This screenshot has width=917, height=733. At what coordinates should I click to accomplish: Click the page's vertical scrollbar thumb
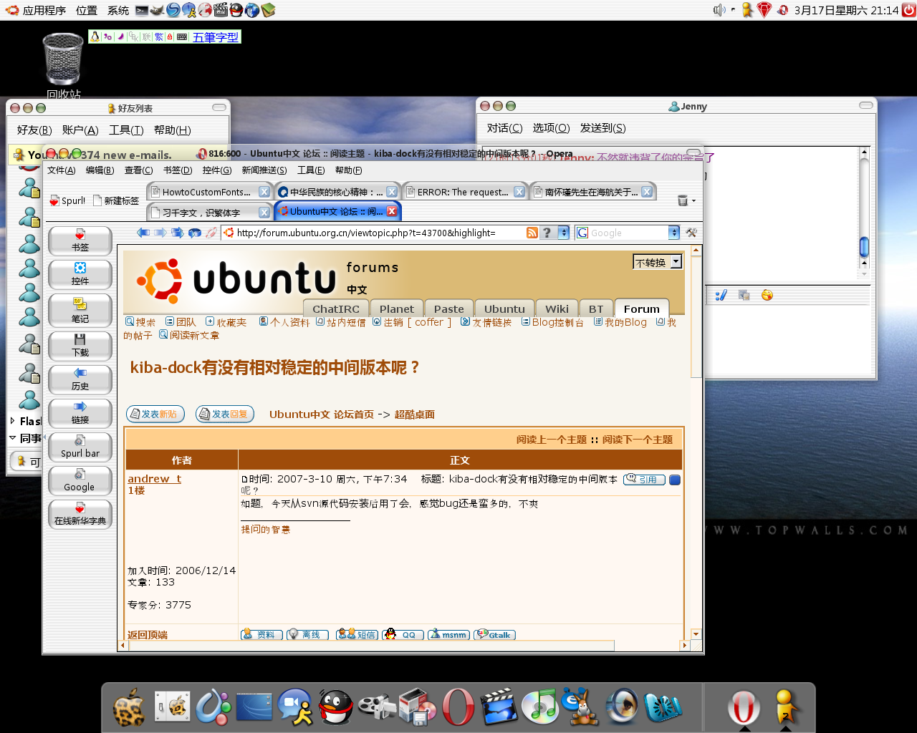point(696,316)
